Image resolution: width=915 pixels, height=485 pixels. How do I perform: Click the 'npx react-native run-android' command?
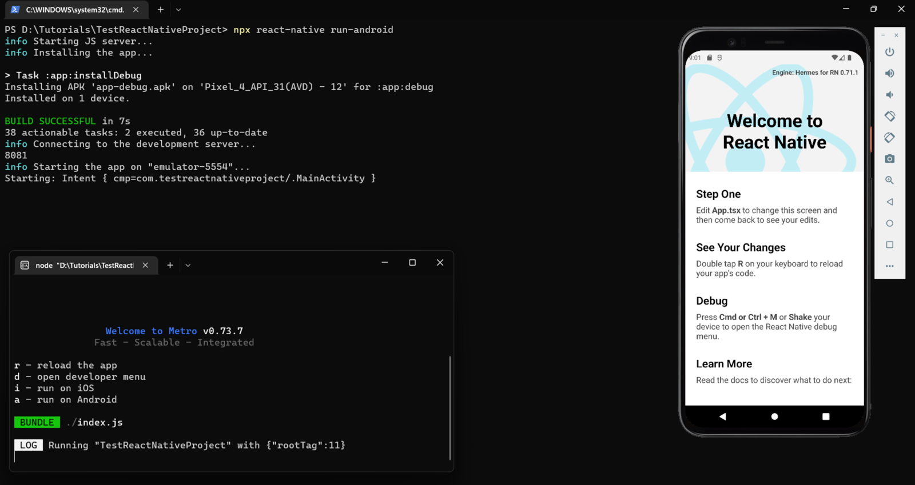[x=313, y=30]
